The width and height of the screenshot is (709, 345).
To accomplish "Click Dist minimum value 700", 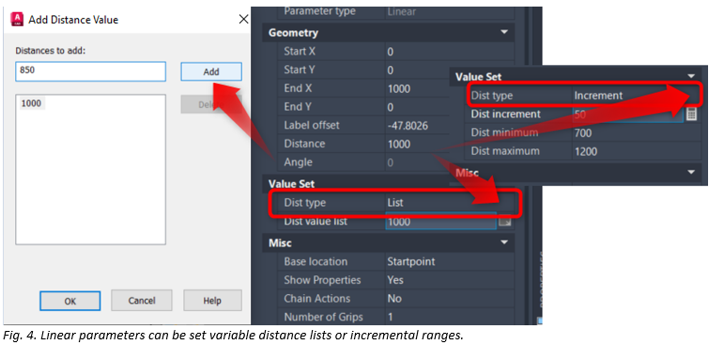I will click(x=582, y=133).
